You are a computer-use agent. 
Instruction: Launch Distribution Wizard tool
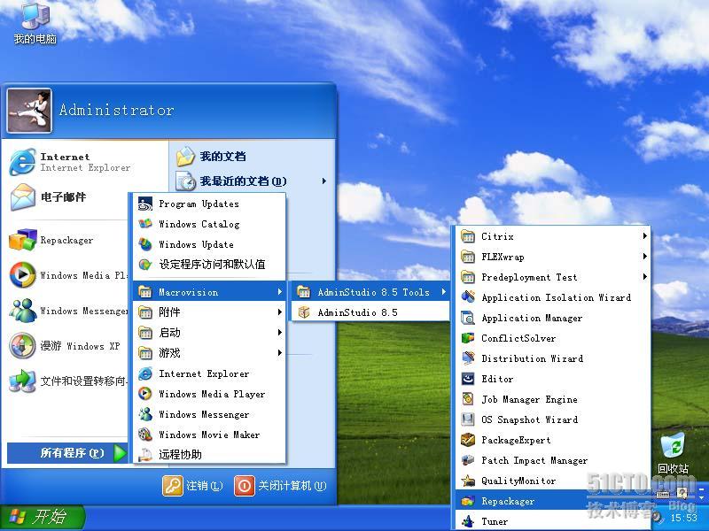pyautogui.click(x=532, y=358)
